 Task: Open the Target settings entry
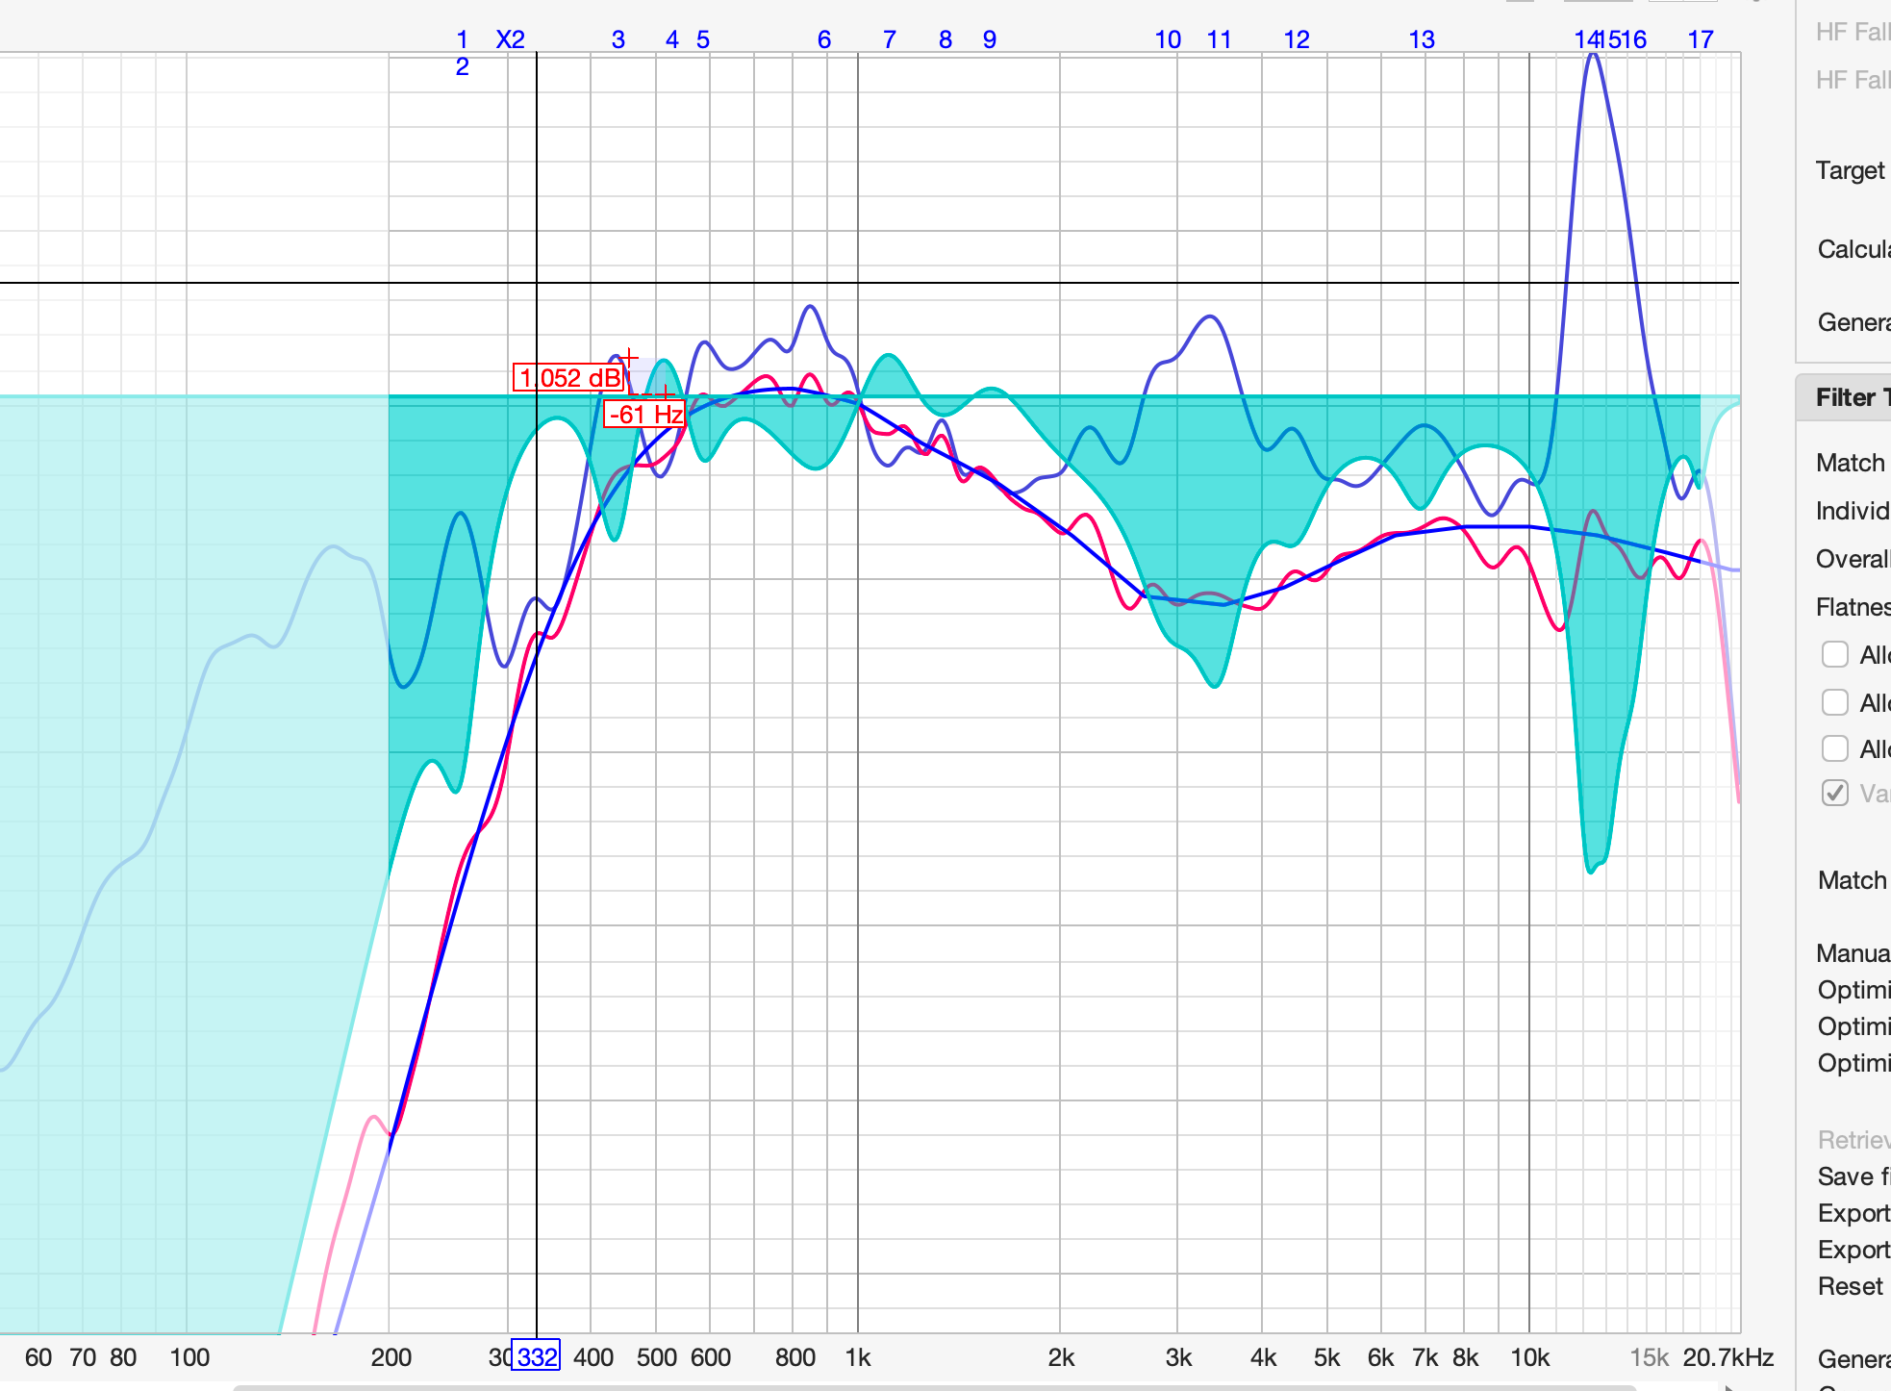(1851, 170)
